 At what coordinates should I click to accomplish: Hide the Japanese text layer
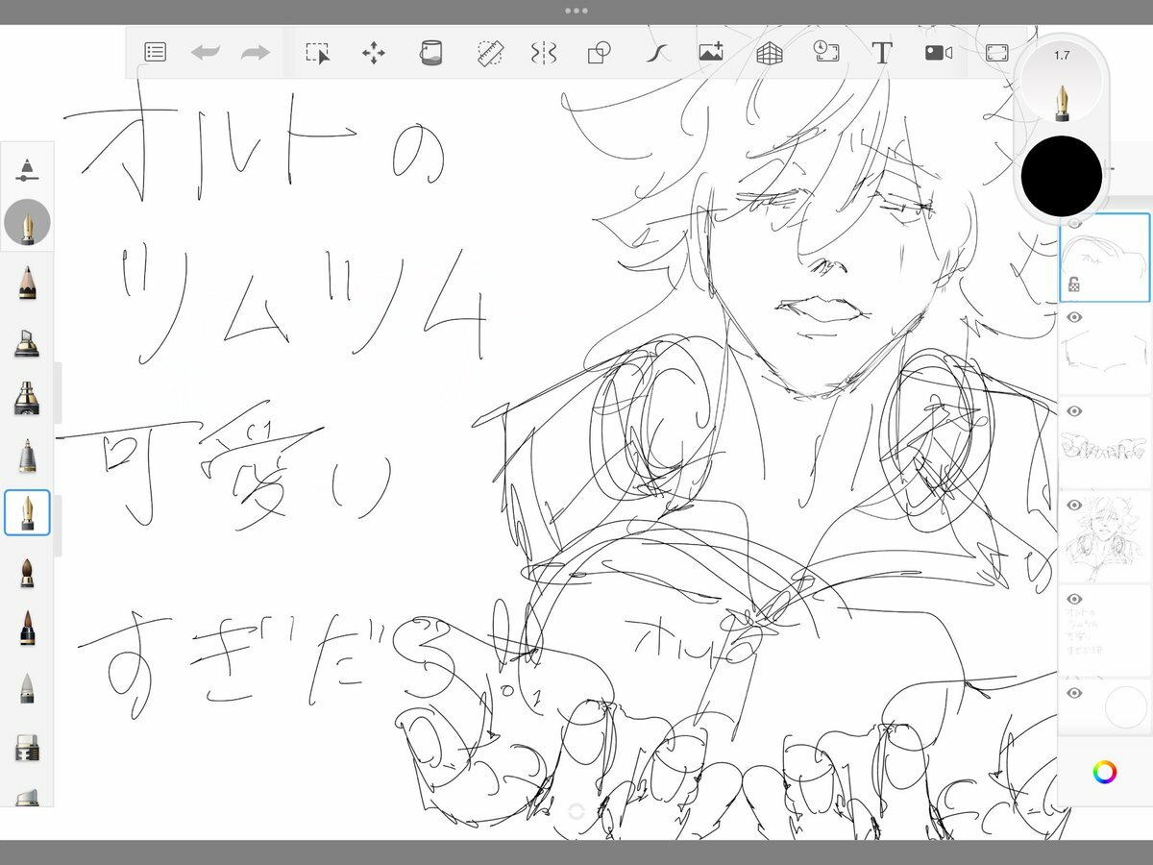(1075, 599)
